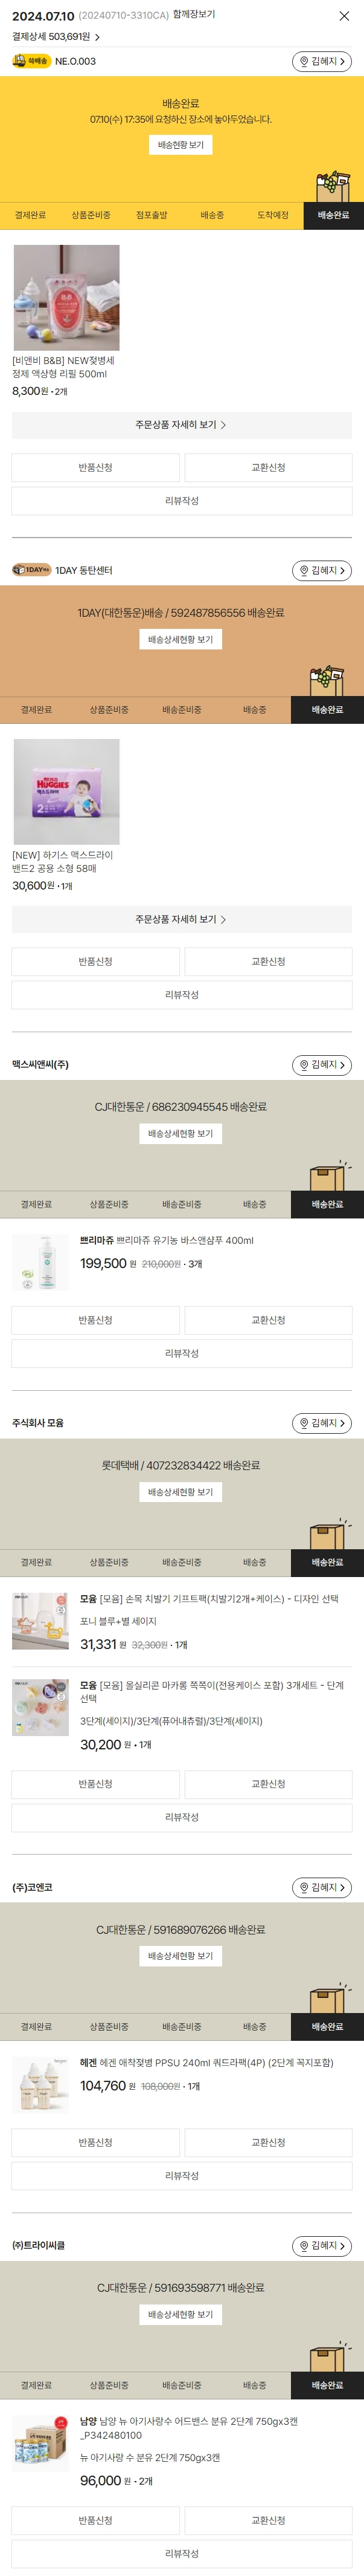Write review for 쁘리마쥬 bath shampoo

[x=182, y=1353]
